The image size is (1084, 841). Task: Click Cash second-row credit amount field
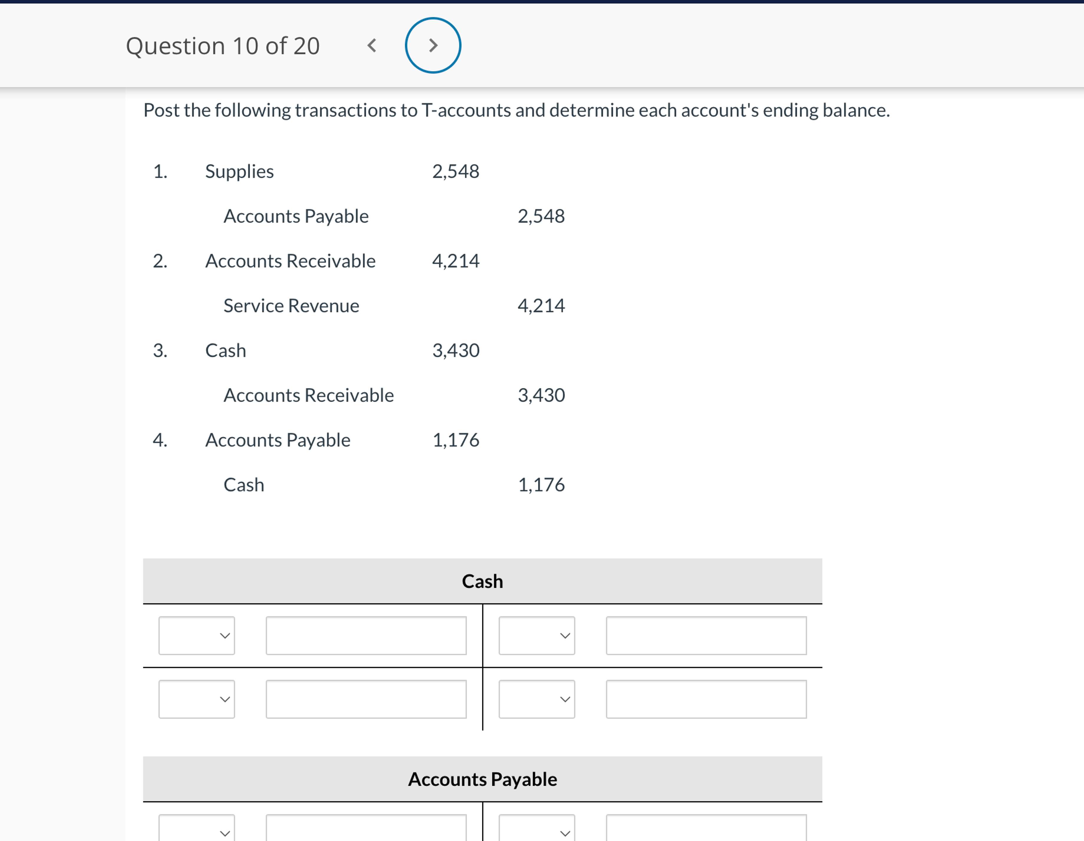pyautogui.click(x=706, y=699)
